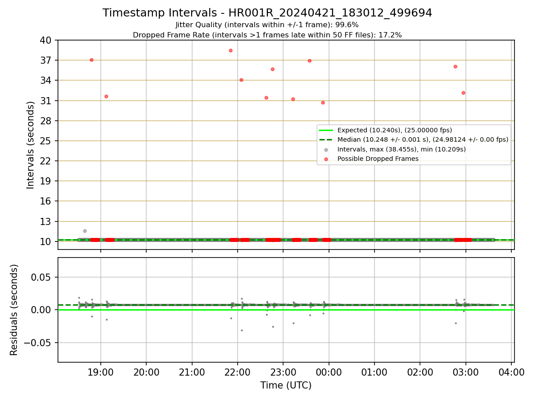Click the solid green Expected line sample in legend

point(326,130)
